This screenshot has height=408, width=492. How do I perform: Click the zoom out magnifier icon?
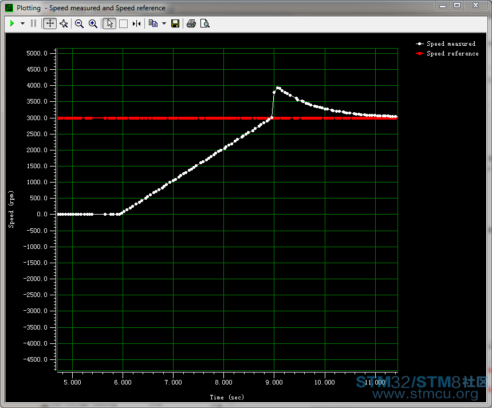tap(79, 23)
